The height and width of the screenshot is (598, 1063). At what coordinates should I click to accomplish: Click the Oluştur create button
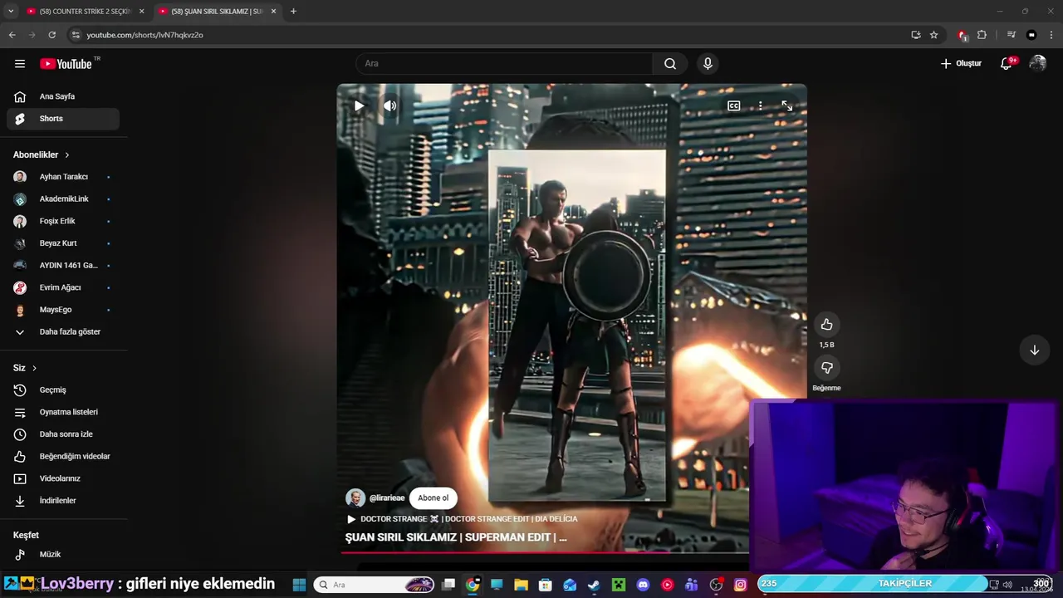tap(961, 64)
